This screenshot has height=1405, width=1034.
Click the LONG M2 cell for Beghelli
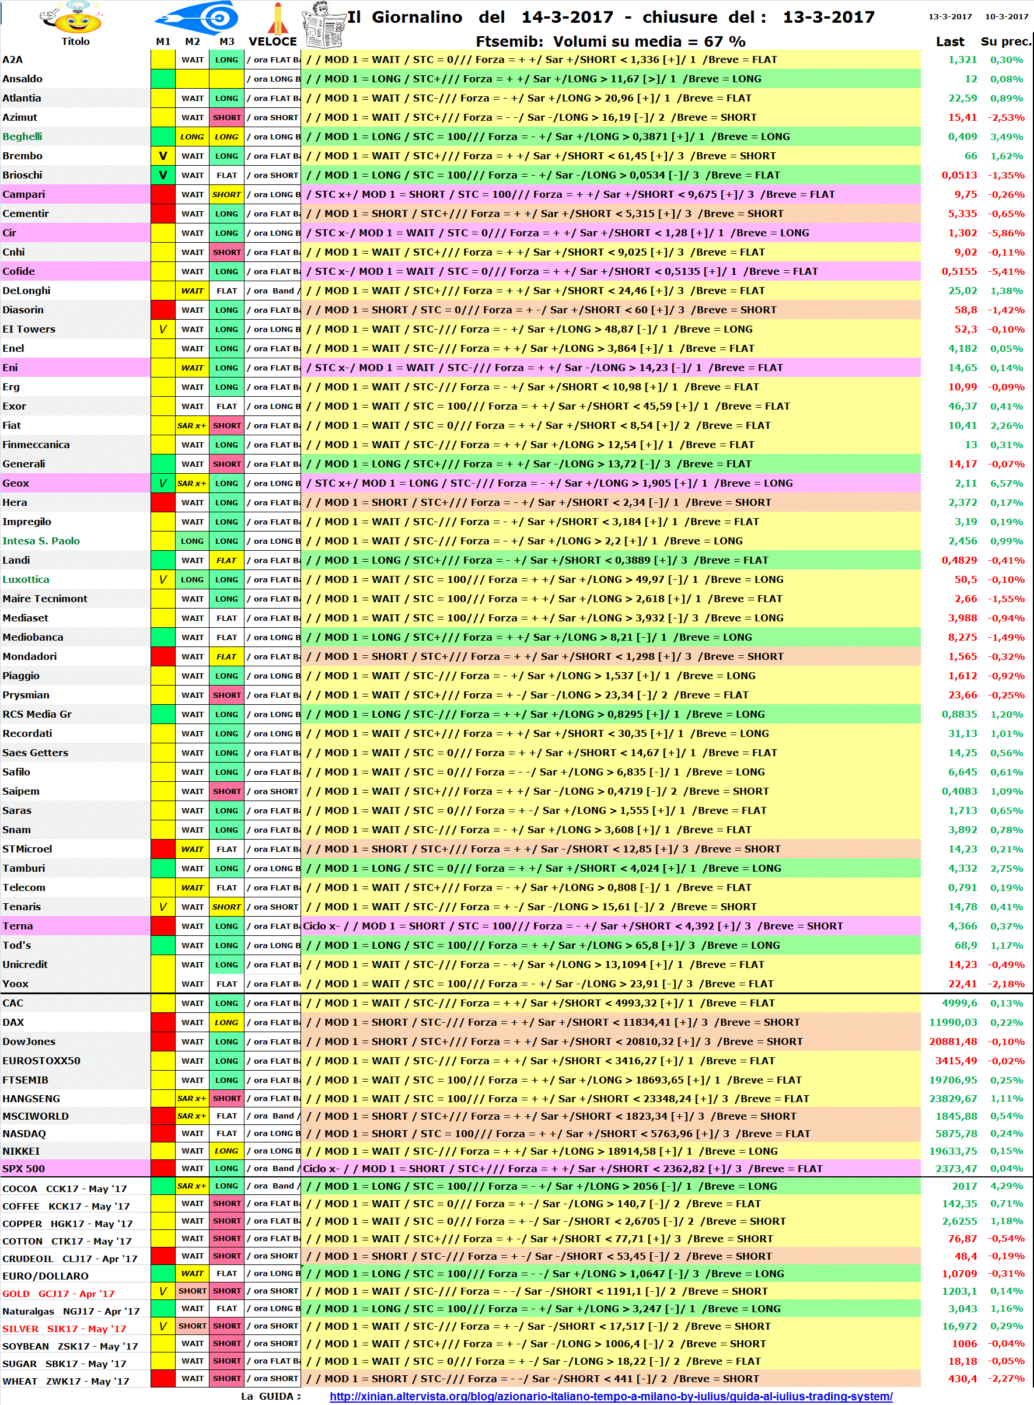tap(192, 137)
